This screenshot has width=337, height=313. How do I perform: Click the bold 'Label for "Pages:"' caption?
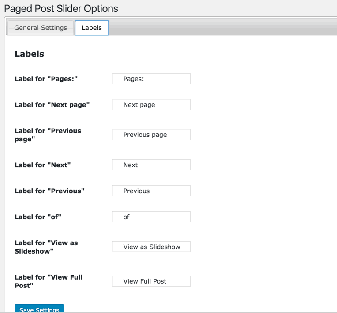click(46, 79)
